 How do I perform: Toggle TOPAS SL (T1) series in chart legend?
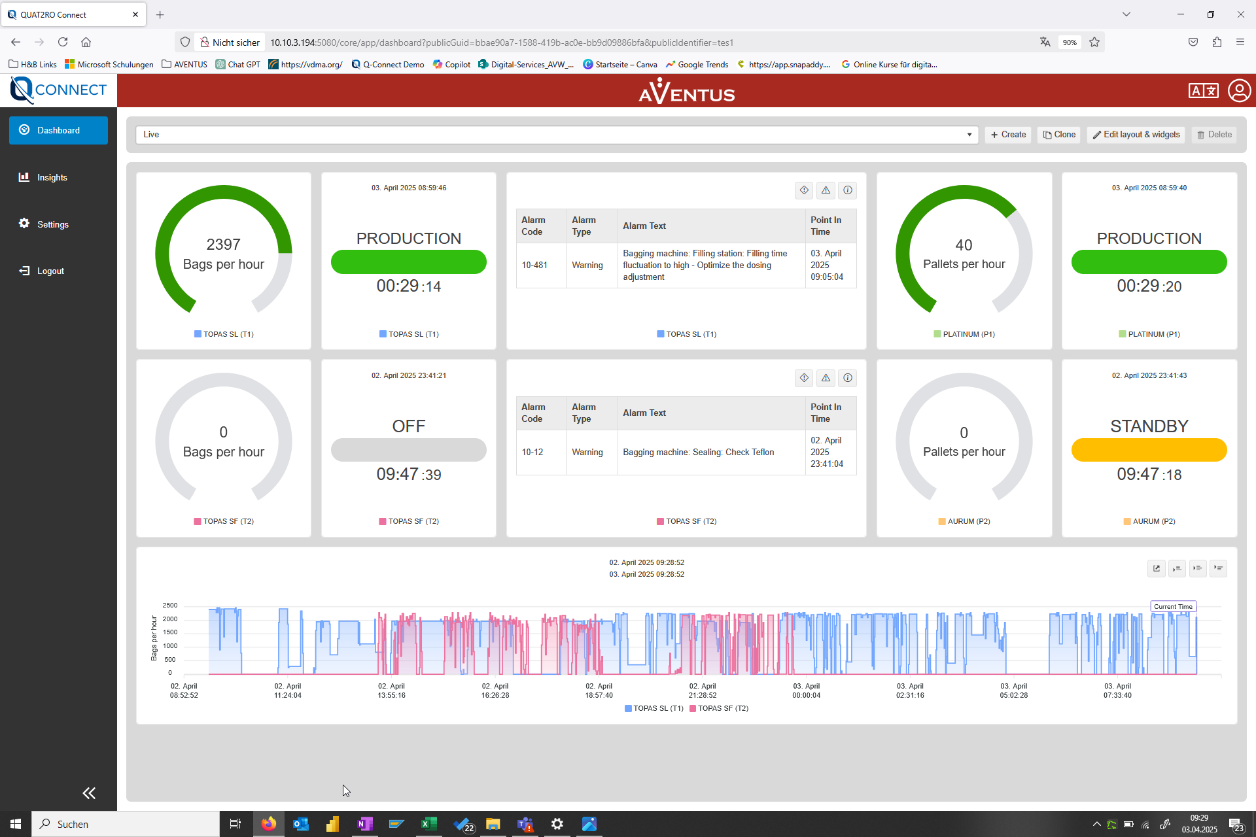[x=654, y=708]
